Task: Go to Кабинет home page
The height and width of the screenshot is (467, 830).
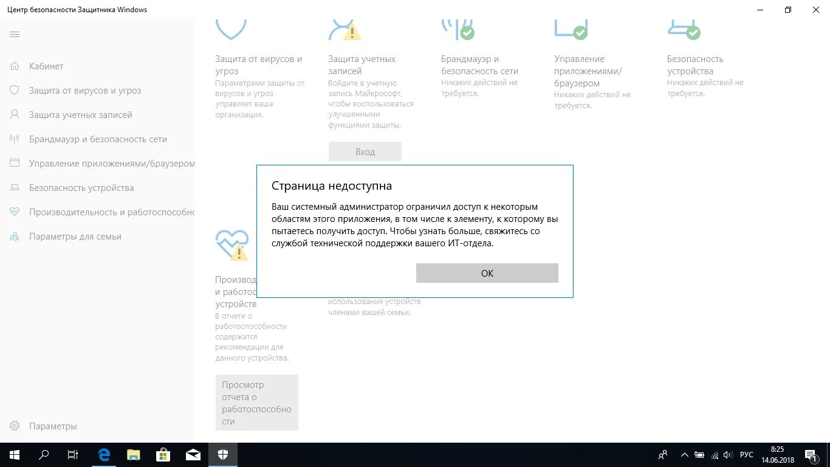Action: (46, 66)
